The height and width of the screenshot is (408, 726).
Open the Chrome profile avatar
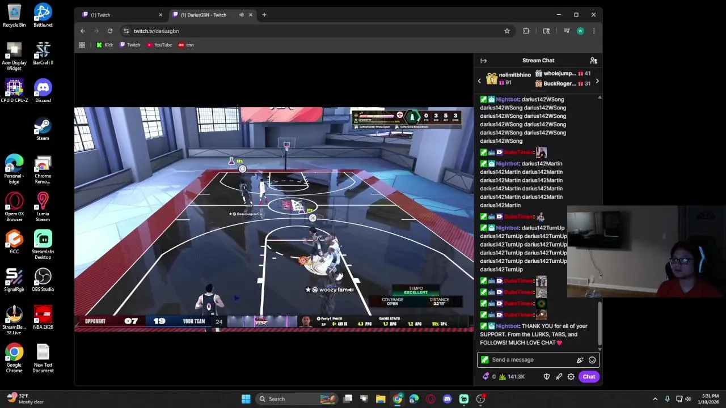pos(580,31)
